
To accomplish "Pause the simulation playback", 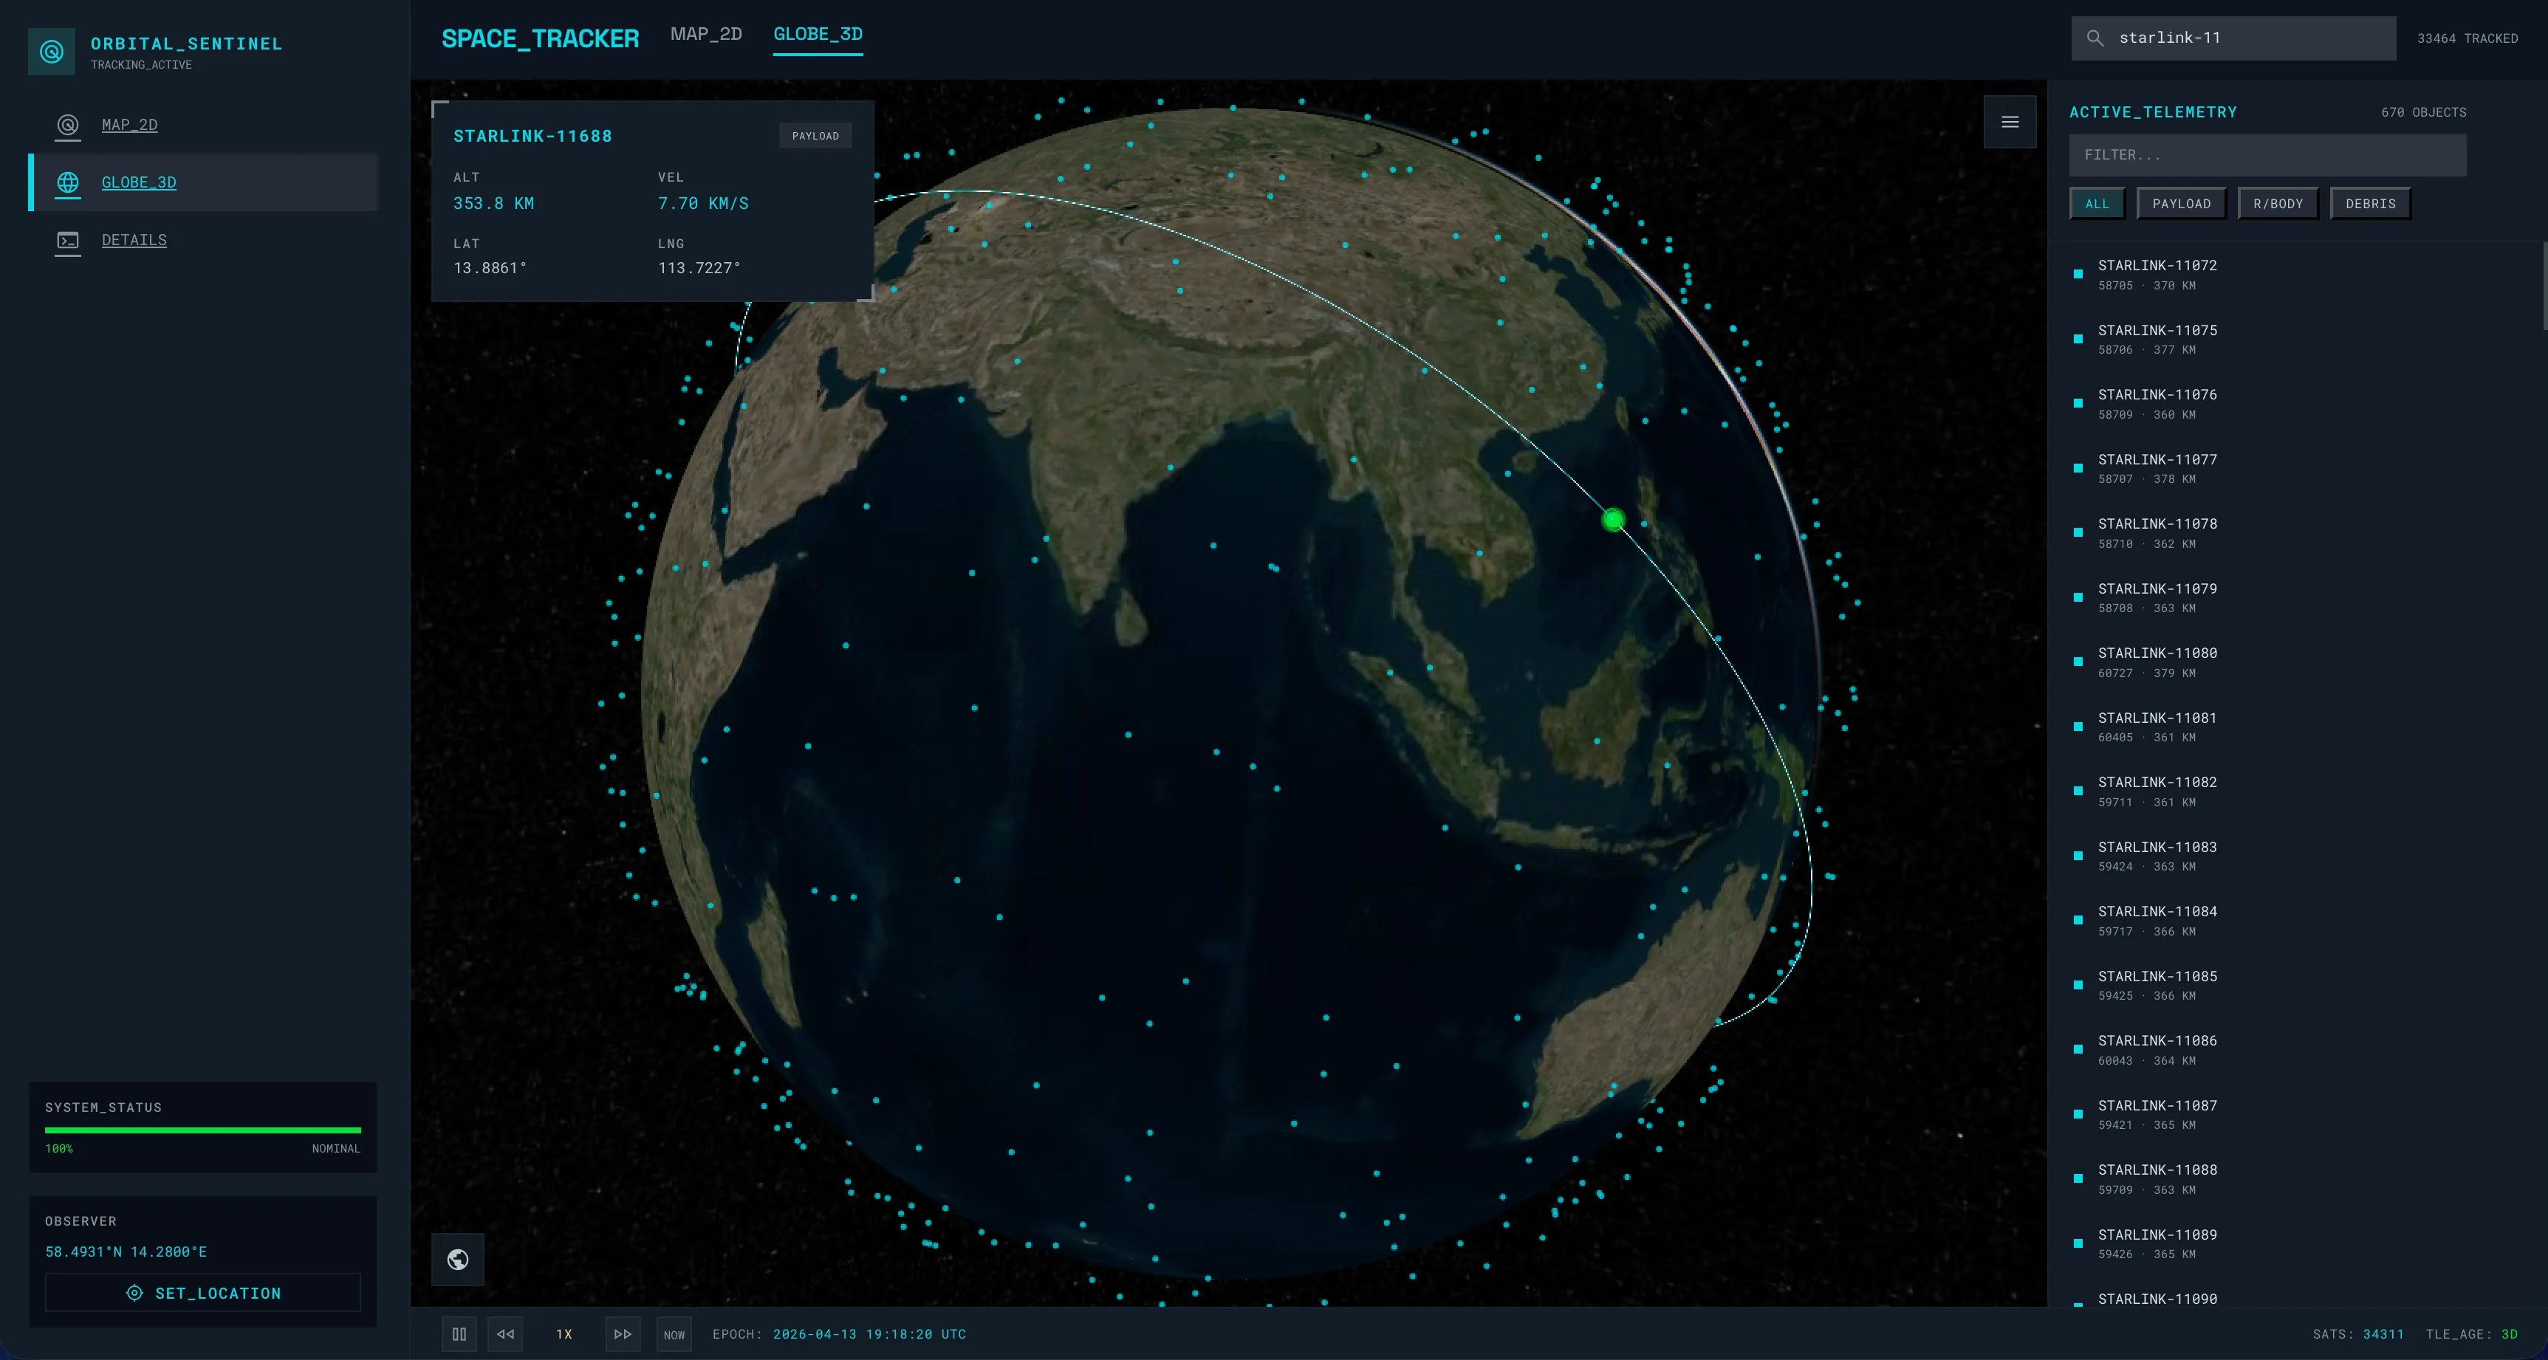I will pos(459,1334).
